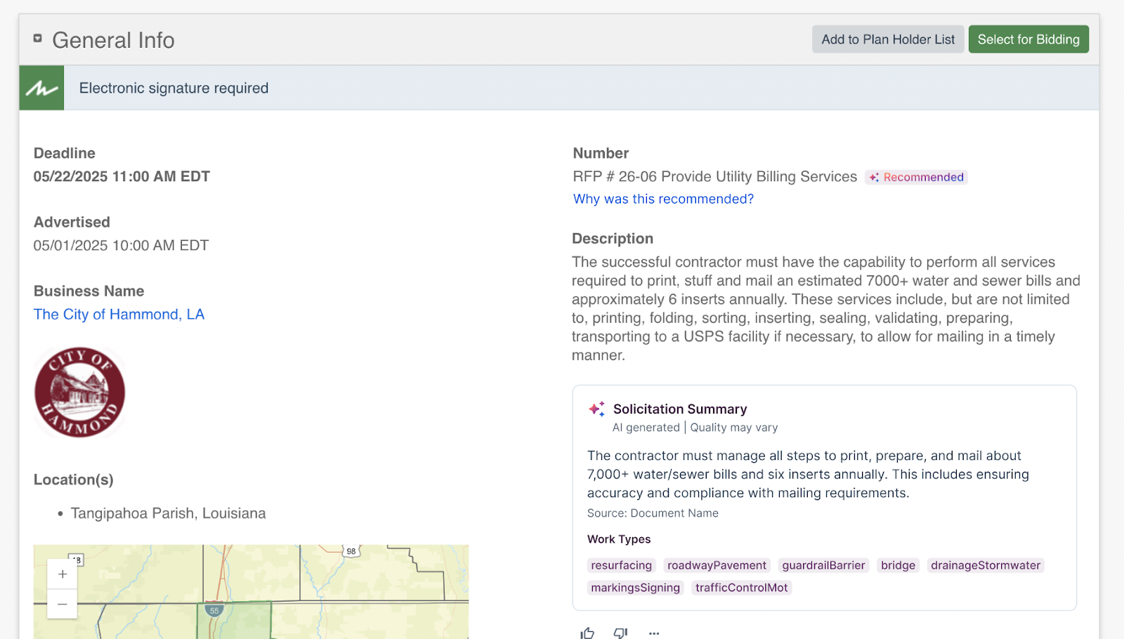Click the City of Hammond seal logo
This screenshot has height=639, width=1124.
click(79, 392)
